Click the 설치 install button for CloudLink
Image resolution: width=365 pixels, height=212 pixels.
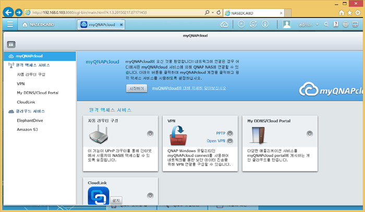tap(116, 200)
